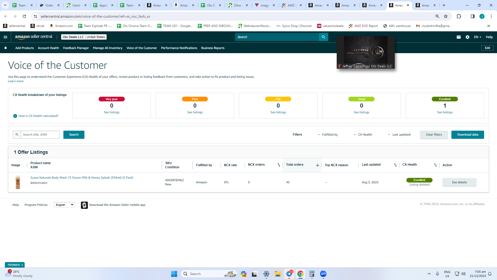Open Chrome three-dot menu

[x=491, y=16]
